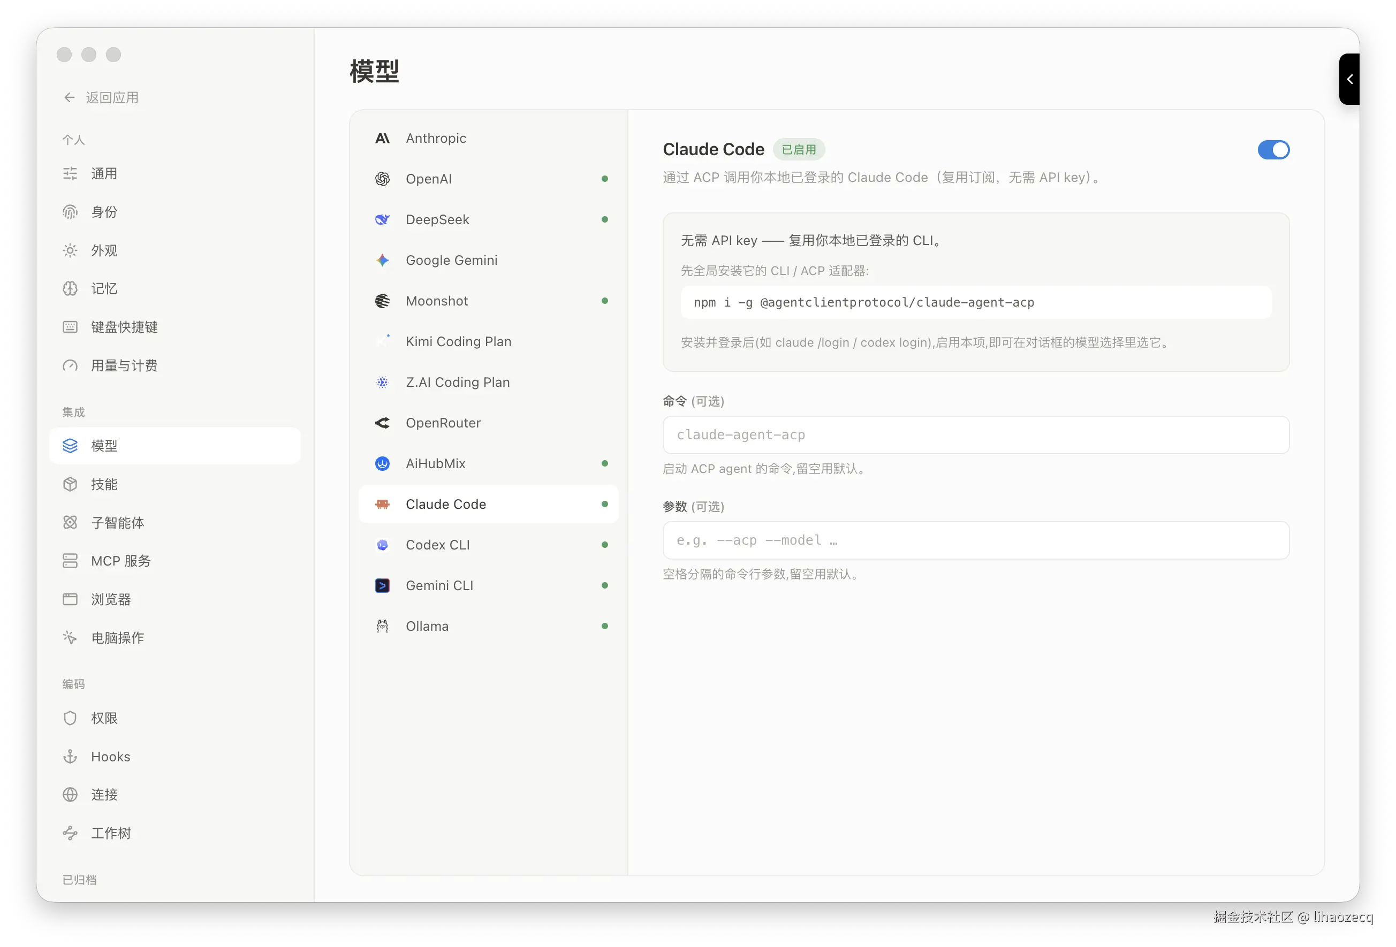Click the 模型 page title
1396x947 pixels.
tap(374, 71)
